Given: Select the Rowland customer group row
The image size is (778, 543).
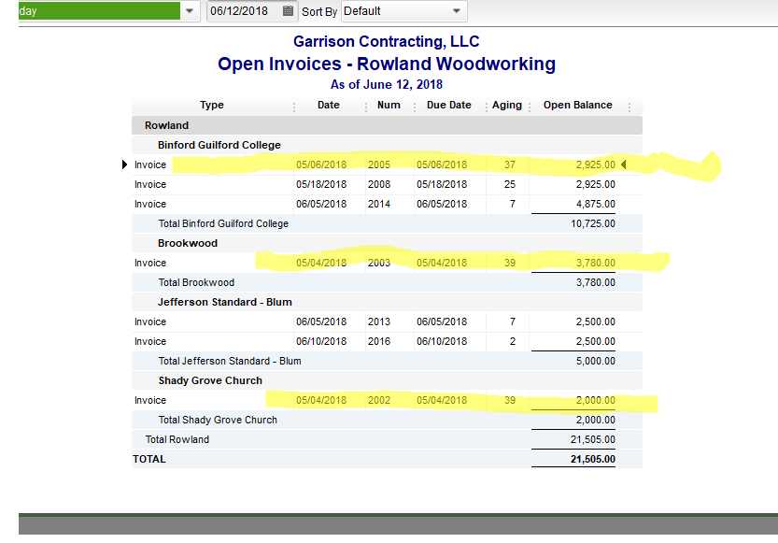Looking at the screenshot, I should pos(387,125).
